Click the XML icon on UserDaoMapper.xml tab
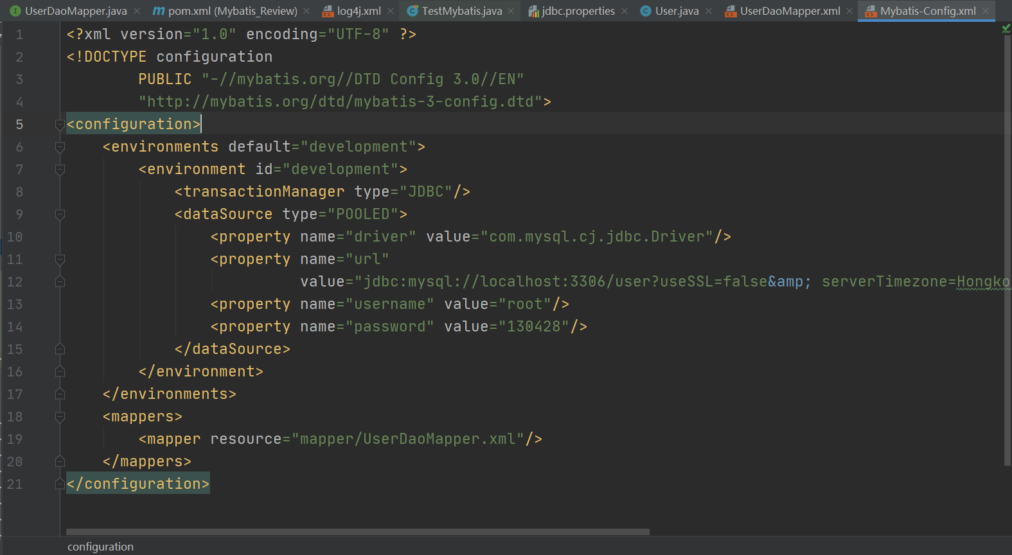 pyautogui.click(x=731, y=11)
